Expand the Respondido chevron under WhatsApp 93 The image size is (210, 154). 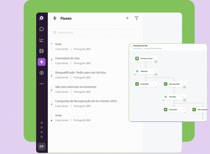click(154, 84)
